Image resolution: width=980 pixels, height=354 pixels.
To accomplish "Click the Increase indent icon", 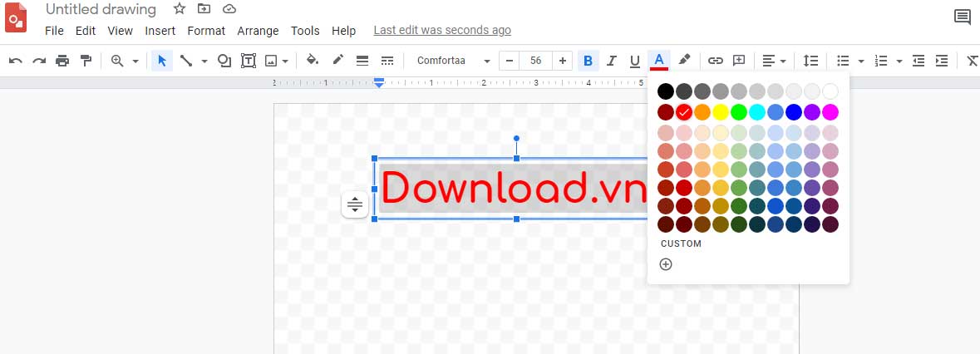I will 941,61.
